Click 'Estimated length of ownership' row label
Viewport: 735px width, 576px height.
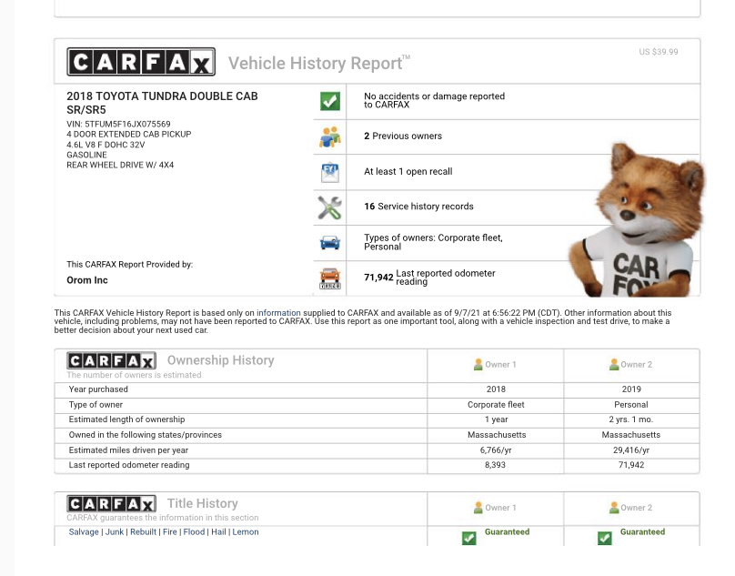point(127,419)
